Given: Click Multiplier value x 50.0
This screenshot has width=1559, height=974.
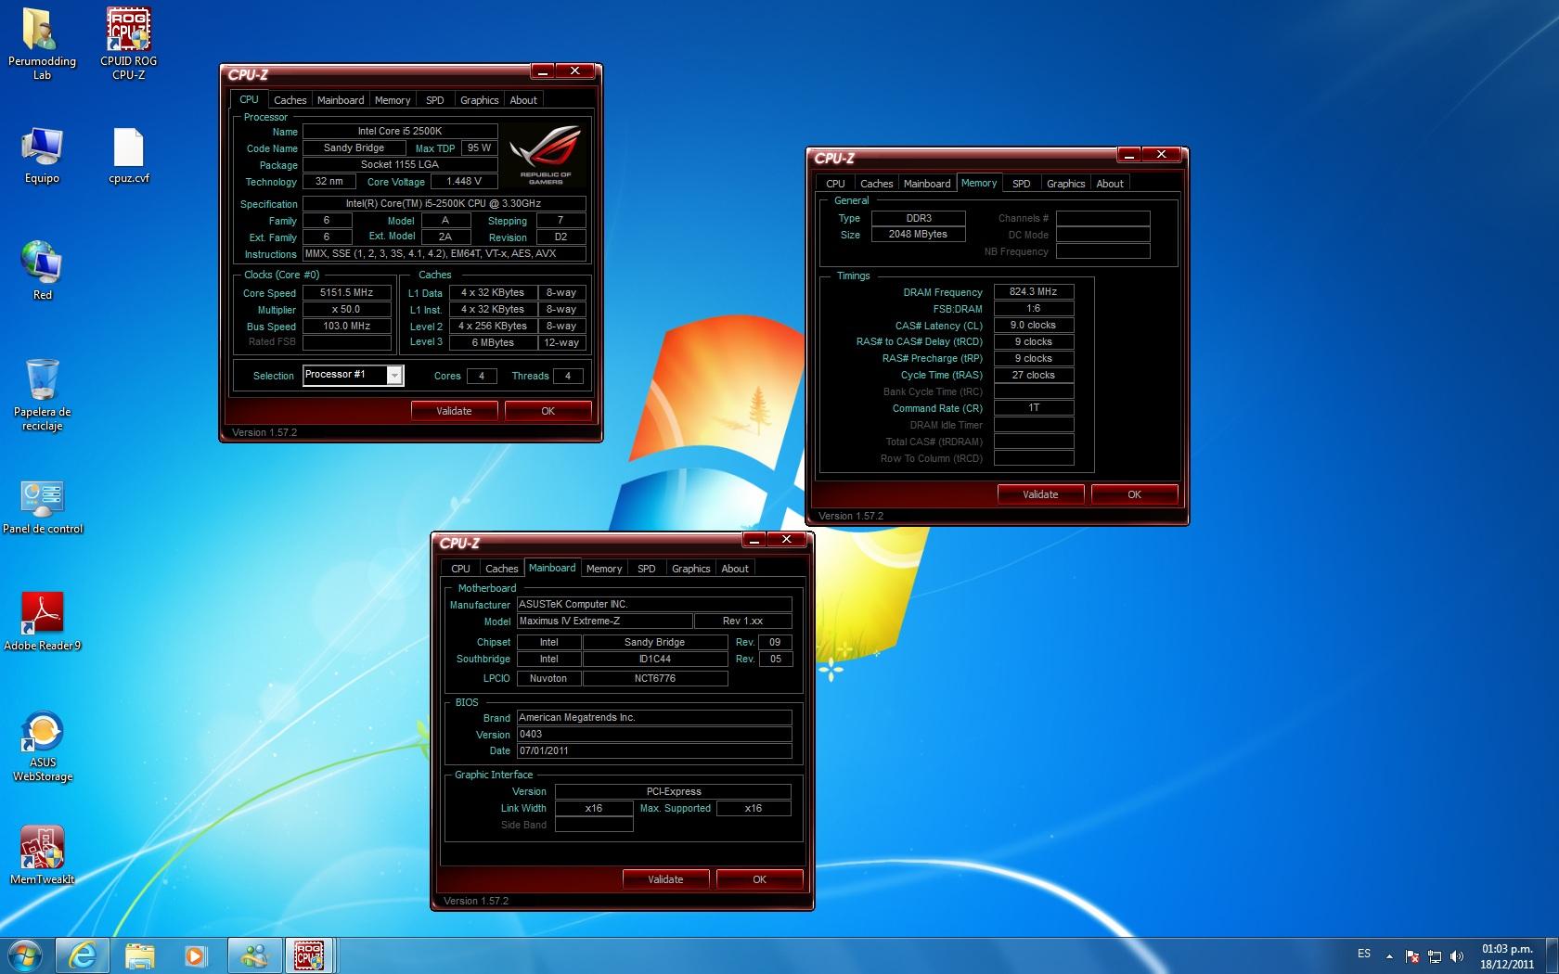Looking at the screenshot, I should pos(347,309).
